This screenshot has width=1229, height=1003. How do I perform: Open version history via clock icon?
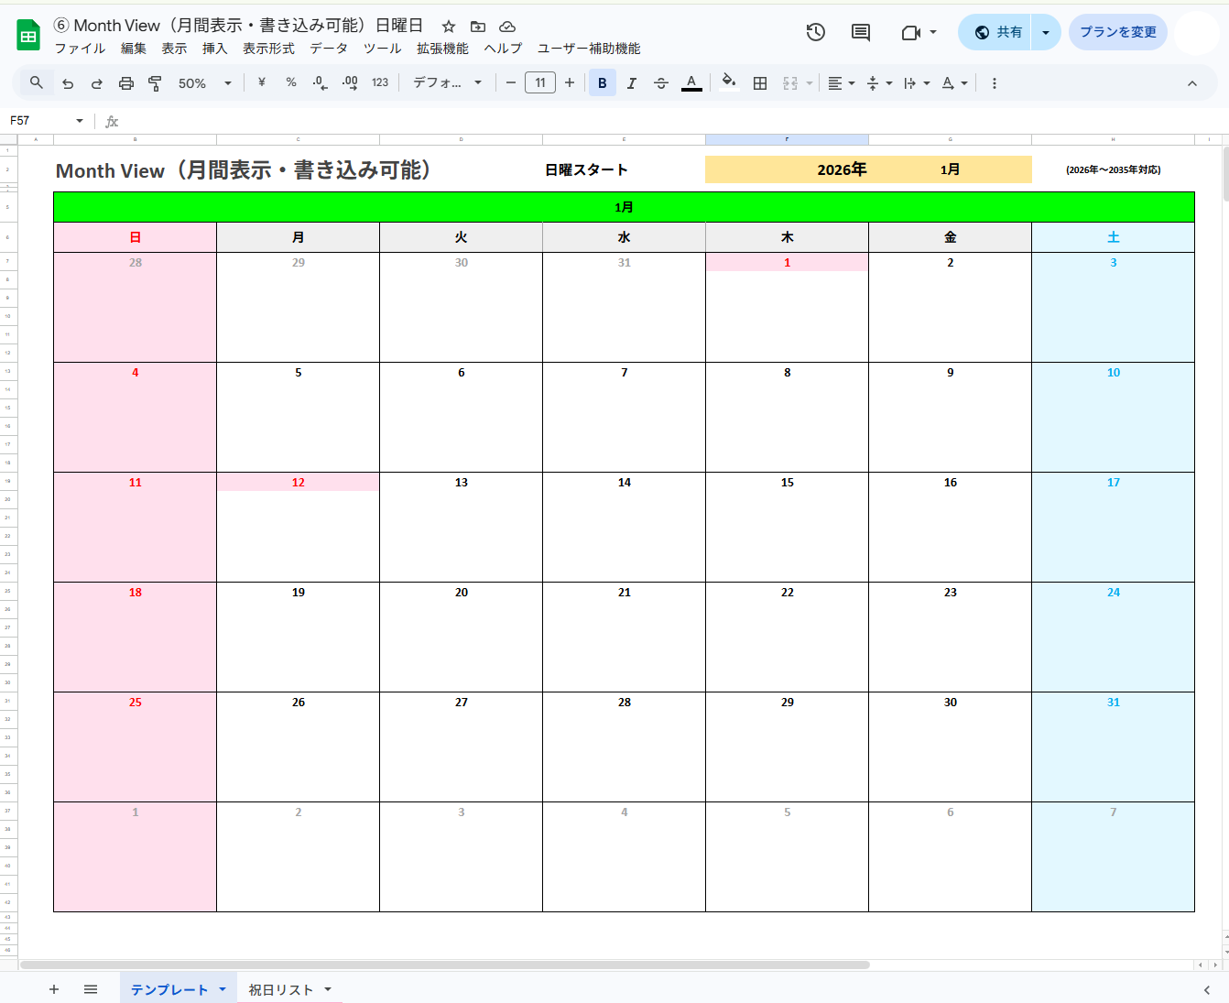(x=814, y=32)
